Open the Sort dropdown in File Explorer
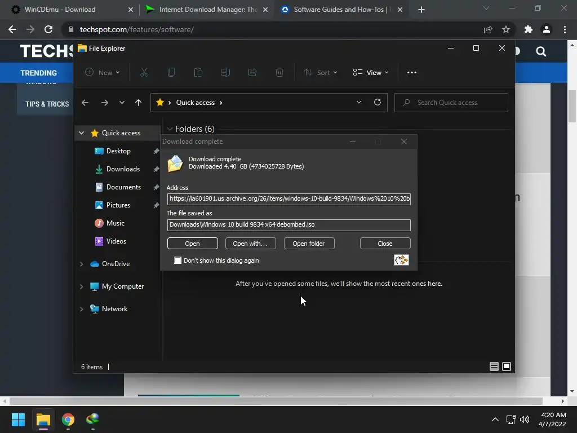Viewport: 577px width, 433px height. 320,73
